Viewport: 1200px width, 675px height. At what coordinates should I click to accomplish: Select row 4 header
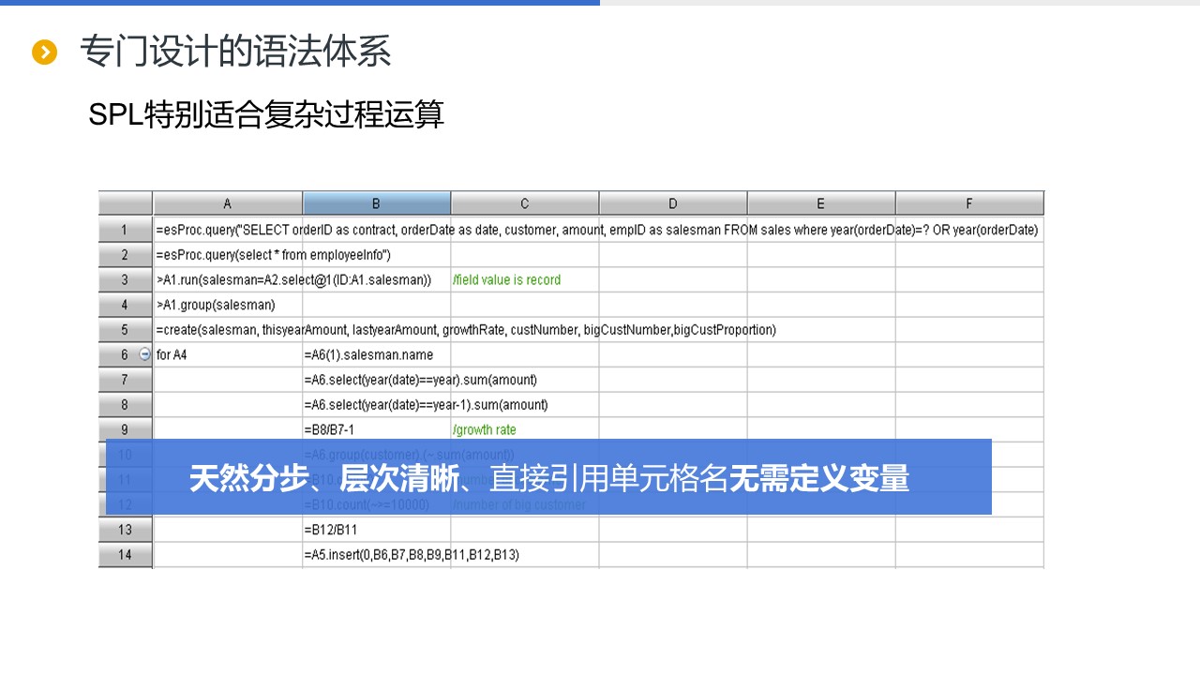126,305
